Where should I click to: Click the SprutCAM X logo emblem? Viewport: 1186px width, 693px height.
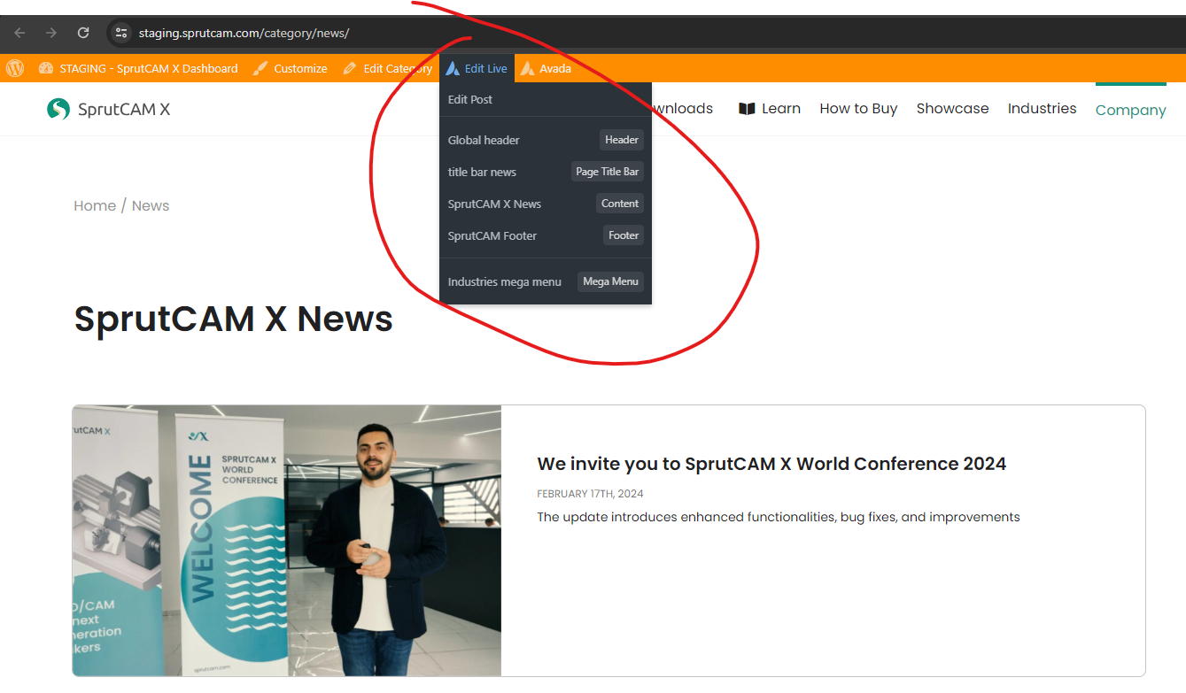(x=58, y=109)
